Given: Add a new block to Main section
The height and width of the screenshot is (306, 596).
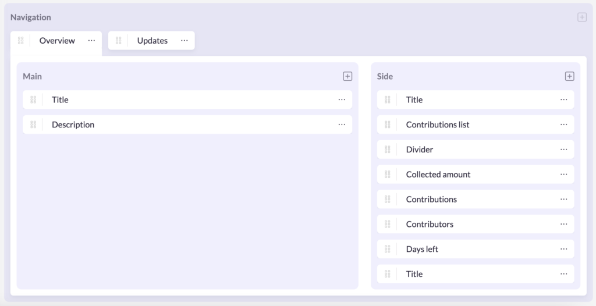Looking at the screenshot, I should coord(347,76).
